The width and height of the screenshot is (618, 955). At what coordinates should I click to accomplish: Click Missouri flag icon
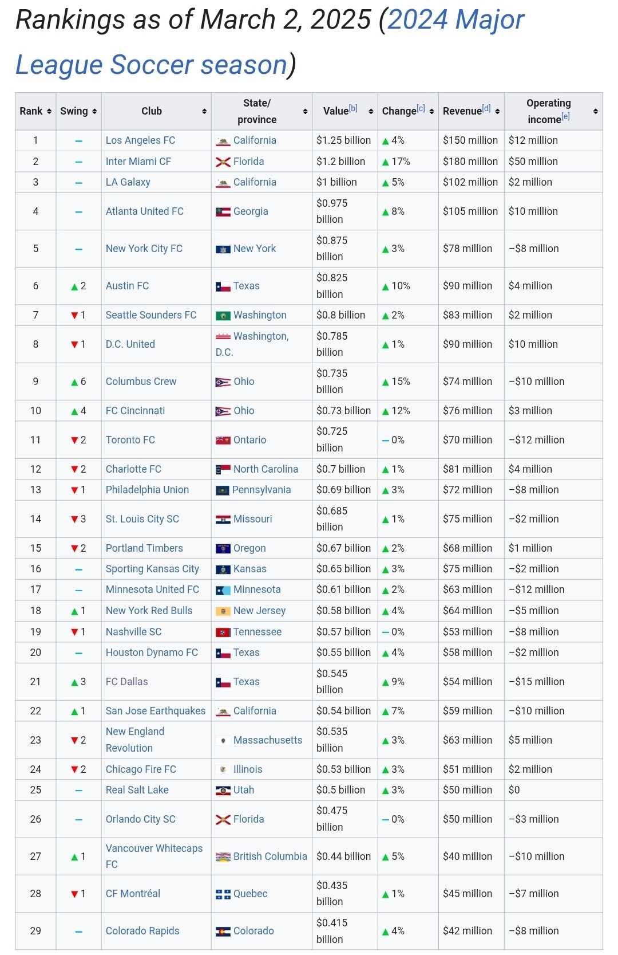(223, 520)
